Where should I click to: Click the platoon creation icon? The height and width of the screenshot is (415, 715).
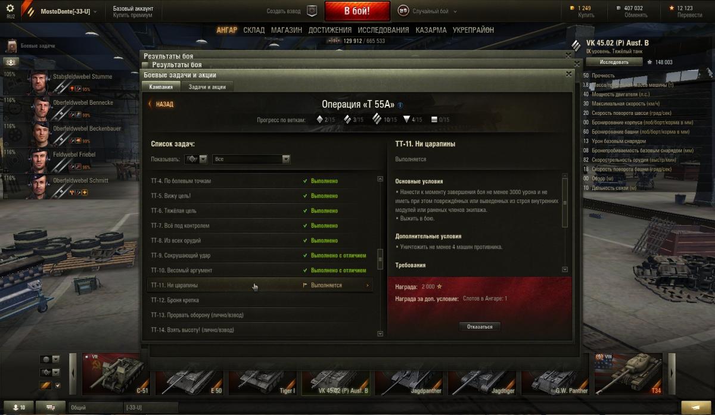click(312, 11)
